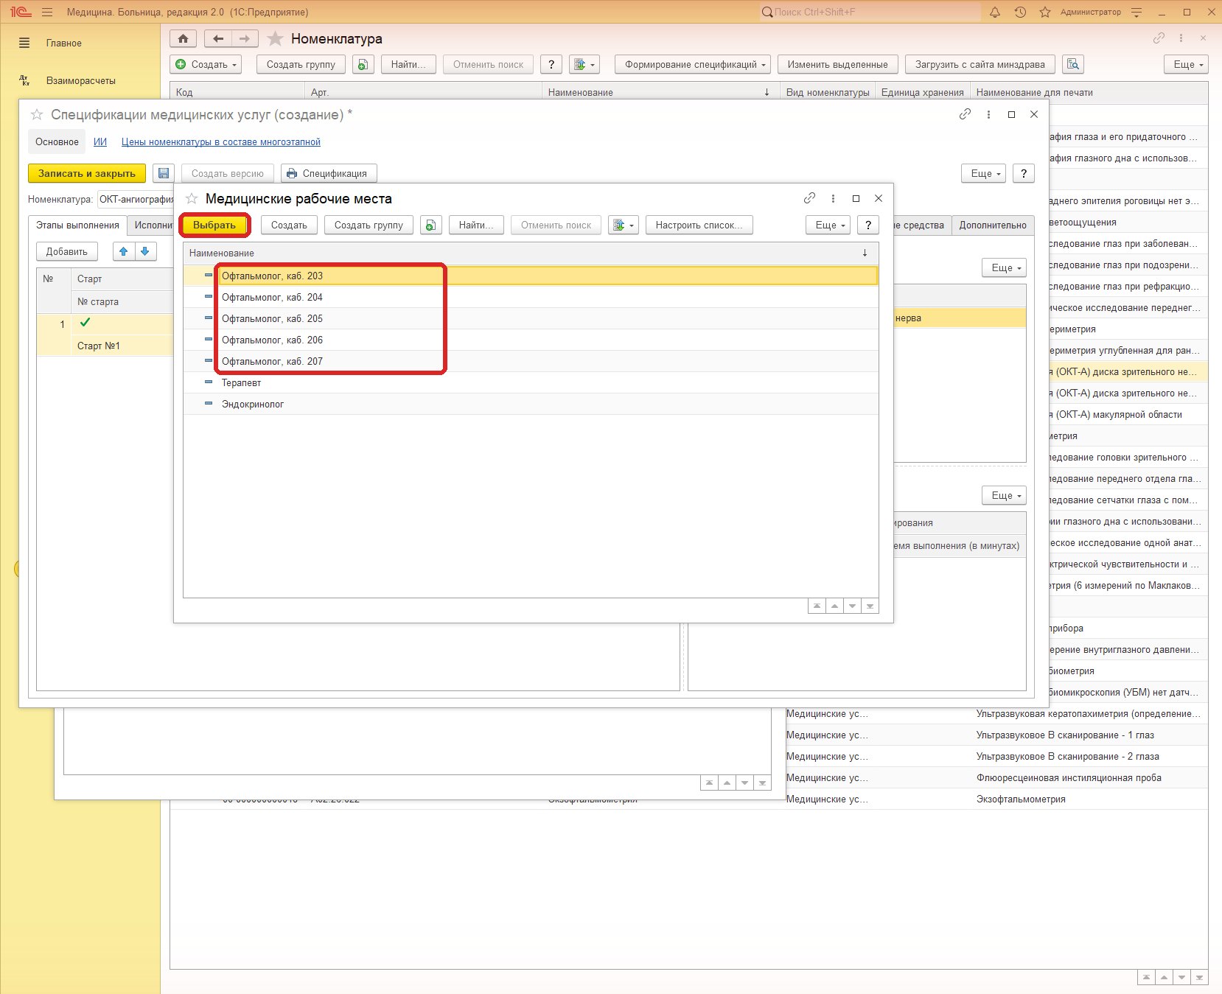Viewport: 1222px width, 994px height.
Task: Open the Еще dropdown in Номенклатура toolbar
Action: pyautogui.click(x=1187, y=64)
